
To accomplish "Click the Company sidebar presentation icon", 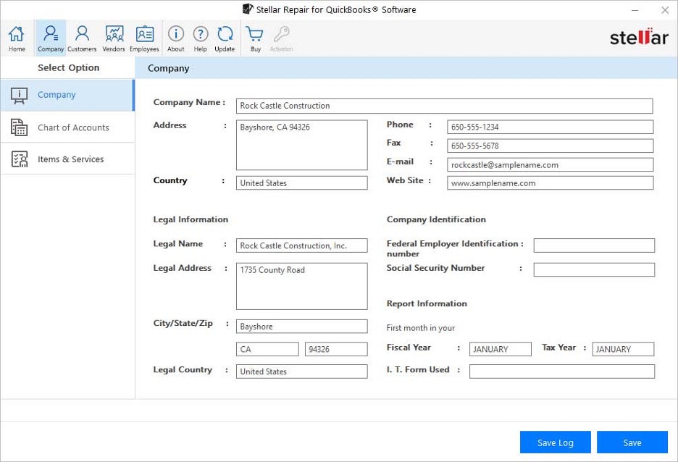I will [x=19, y=96].
